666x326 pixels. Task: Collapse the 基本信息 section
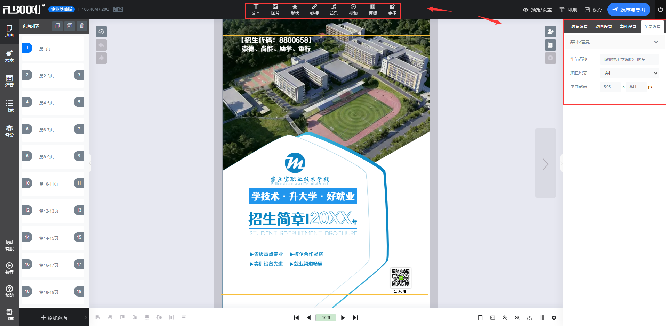pos(656,42)
